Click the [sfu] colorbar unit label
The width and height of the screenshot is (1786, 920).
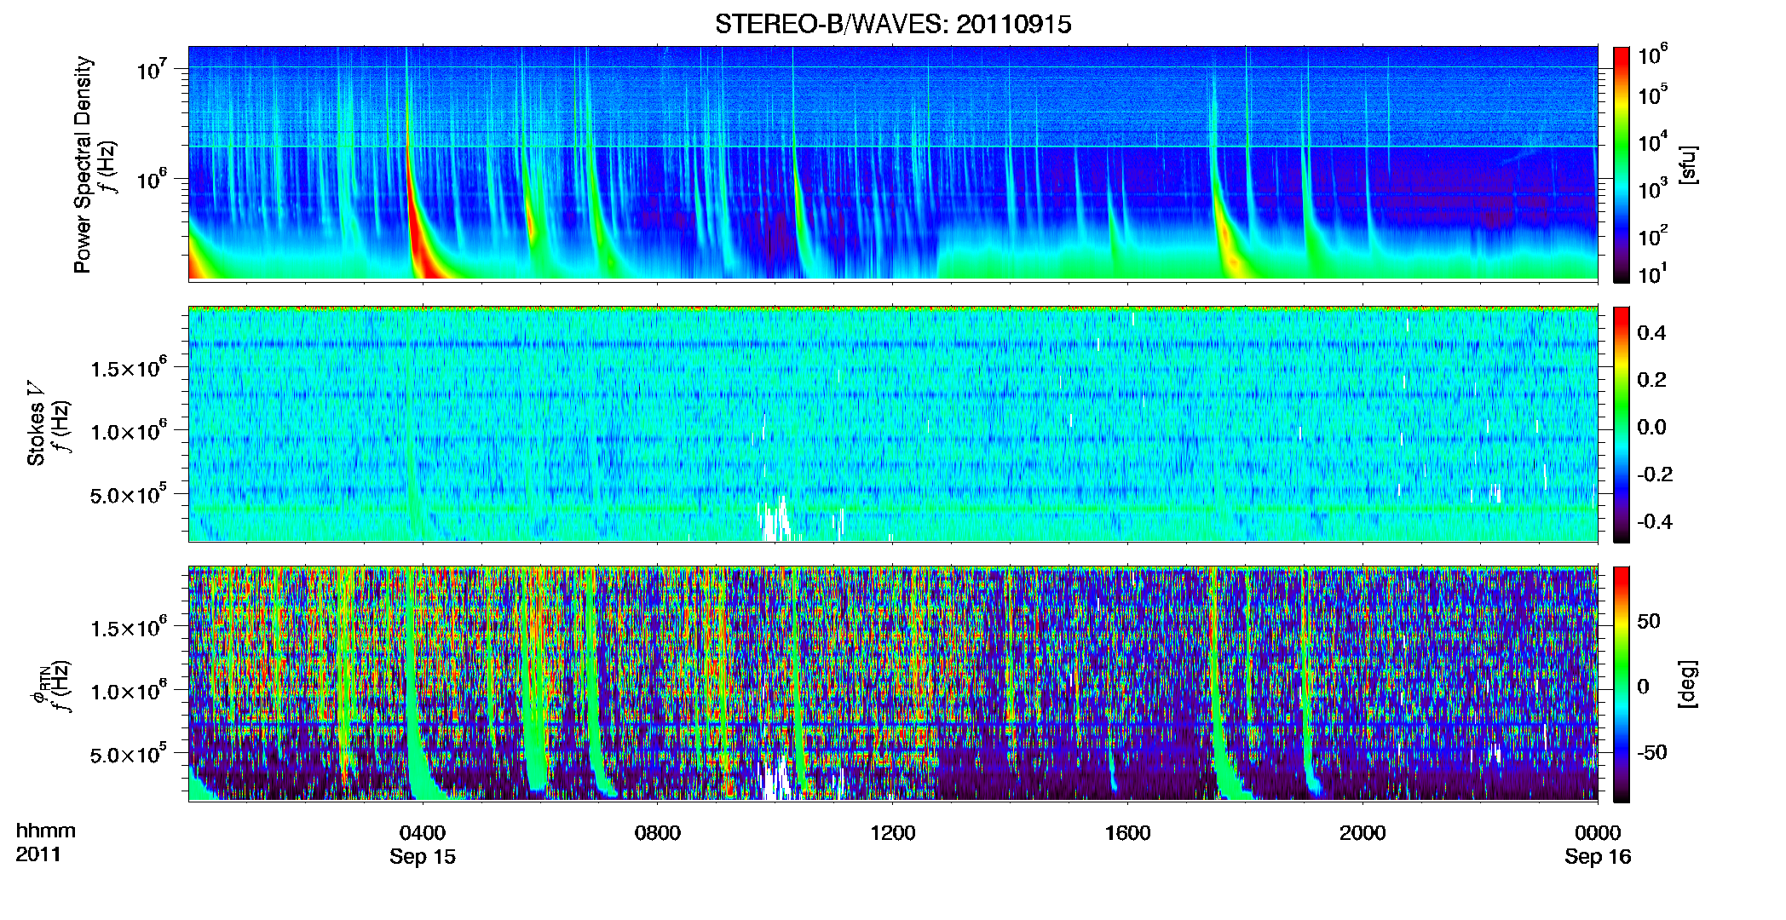point(1687,164)
